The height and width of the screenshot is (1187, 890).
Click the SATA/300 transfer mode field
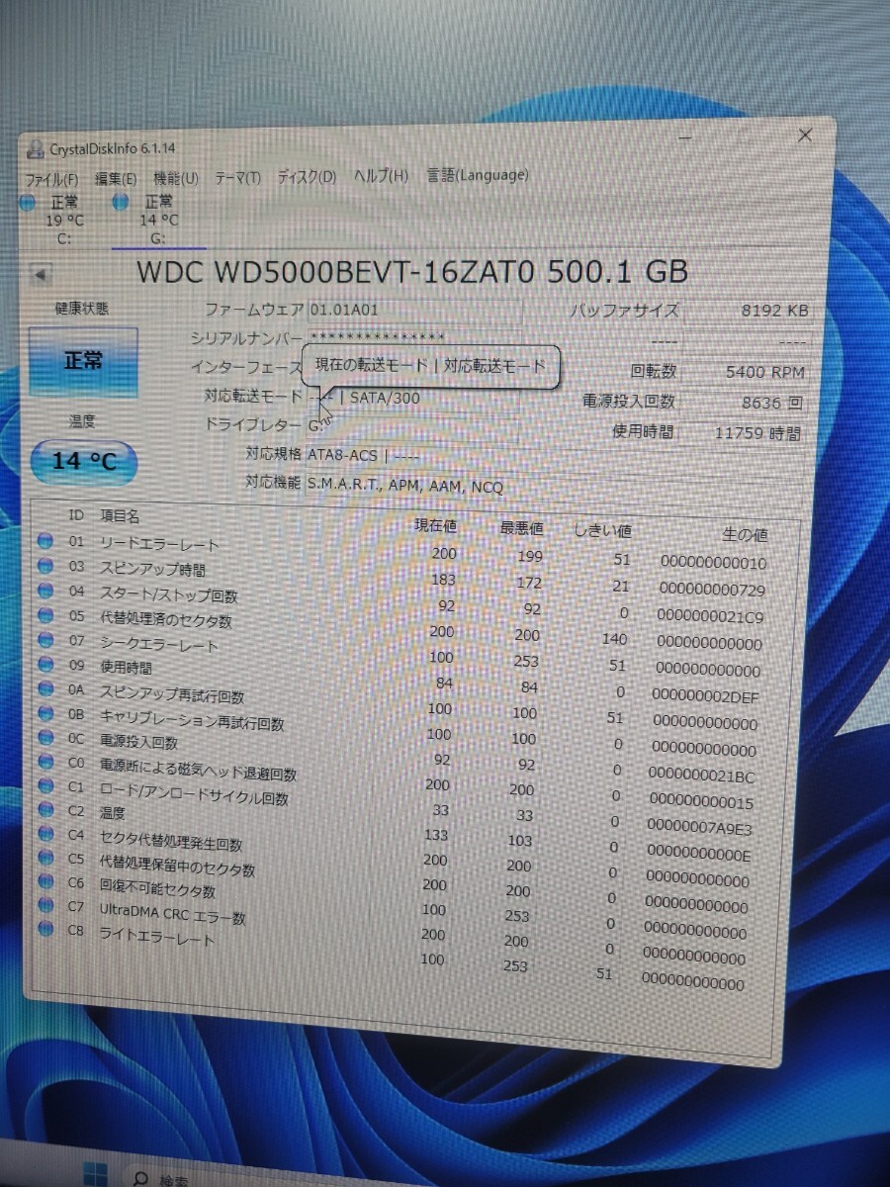pos(414,398)
